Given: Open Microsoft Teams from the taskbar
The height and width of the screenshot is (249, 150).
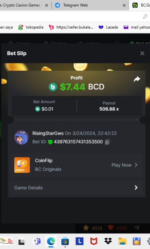Looking at the screenshot, I should pyautogui.click(x=37, y=242).
